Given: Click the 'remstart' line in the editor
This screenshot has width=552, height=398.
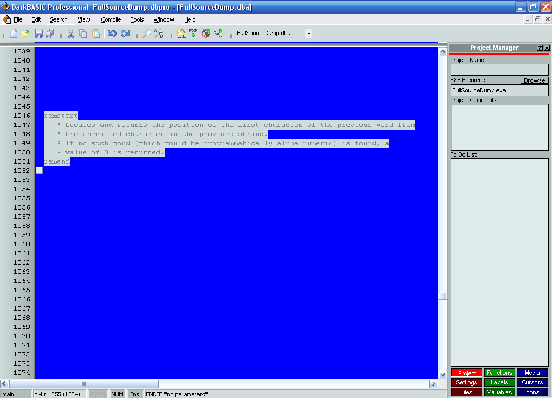Looking at the screenshot, I should click(61, 116).
